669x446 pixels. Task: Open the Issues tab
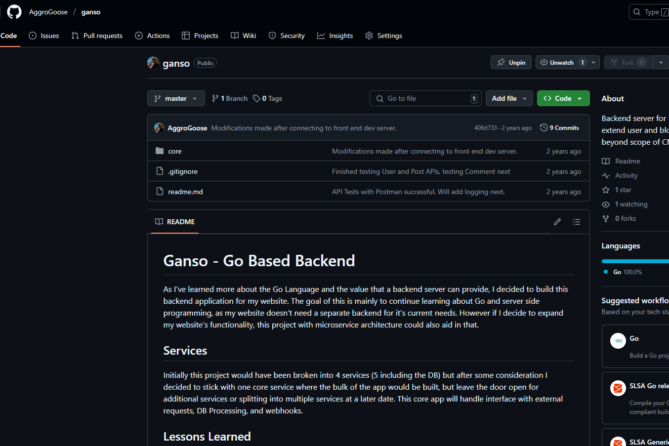tap(44, 36)
